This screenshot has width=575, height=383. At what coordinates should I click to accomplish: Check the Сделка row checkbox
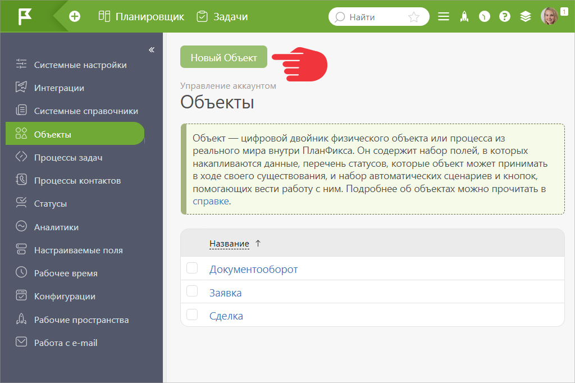click(x=192, y=314)
